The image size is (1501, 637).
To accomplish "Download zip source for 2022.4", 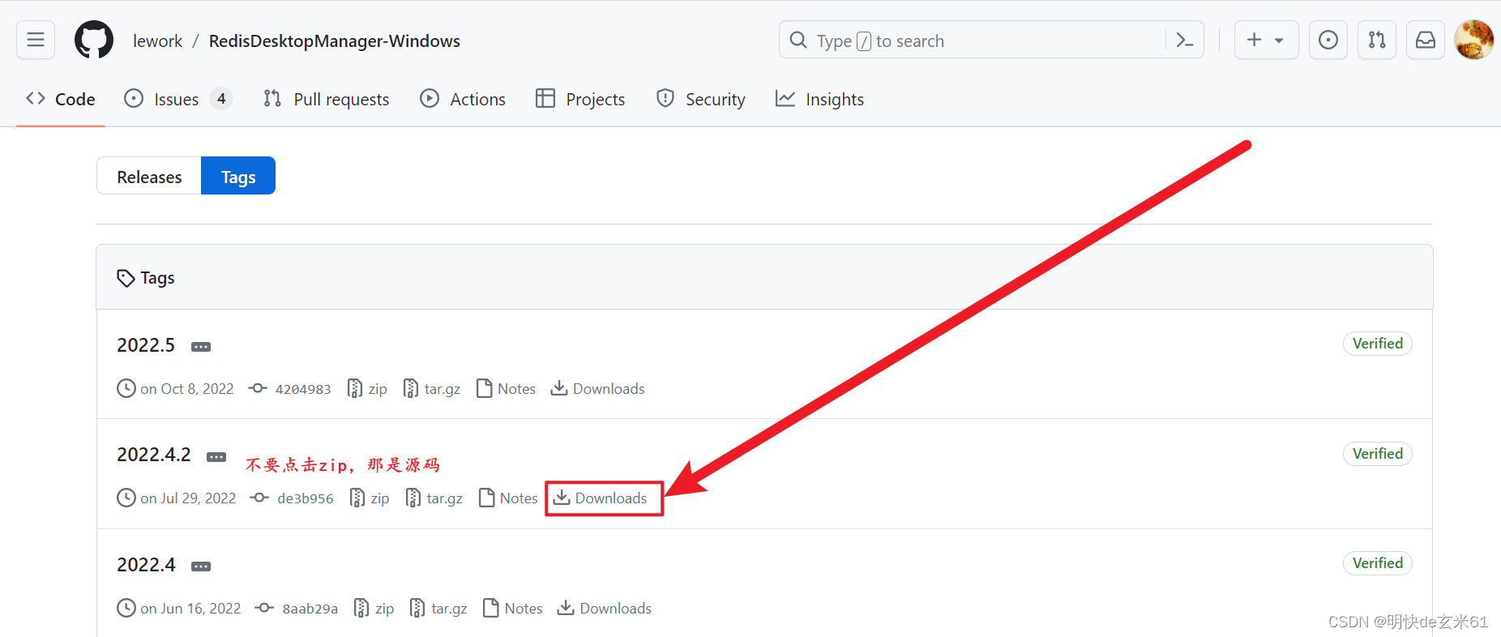I will point(374,609).
